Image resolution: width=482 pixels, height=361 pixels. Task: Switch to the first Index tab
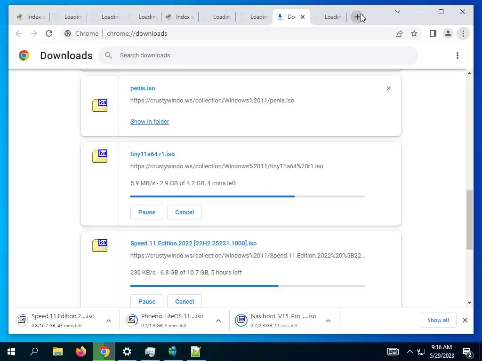32,17
